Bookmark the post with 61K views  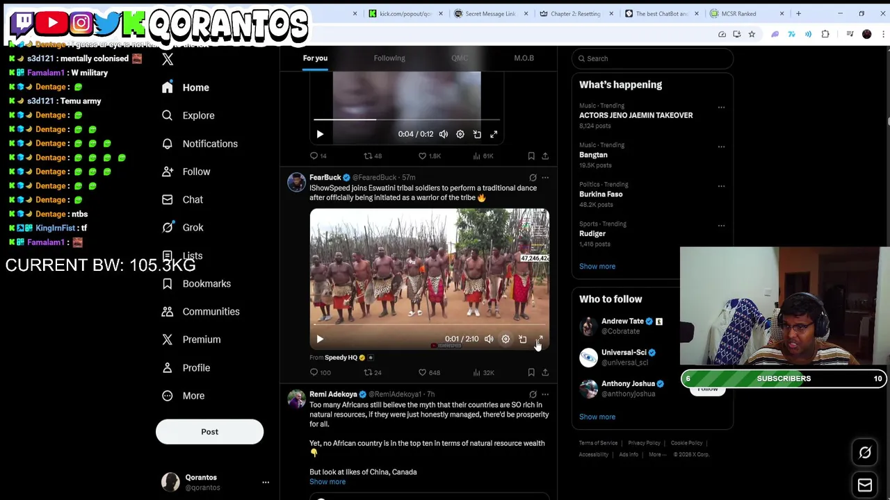point(531,156)
